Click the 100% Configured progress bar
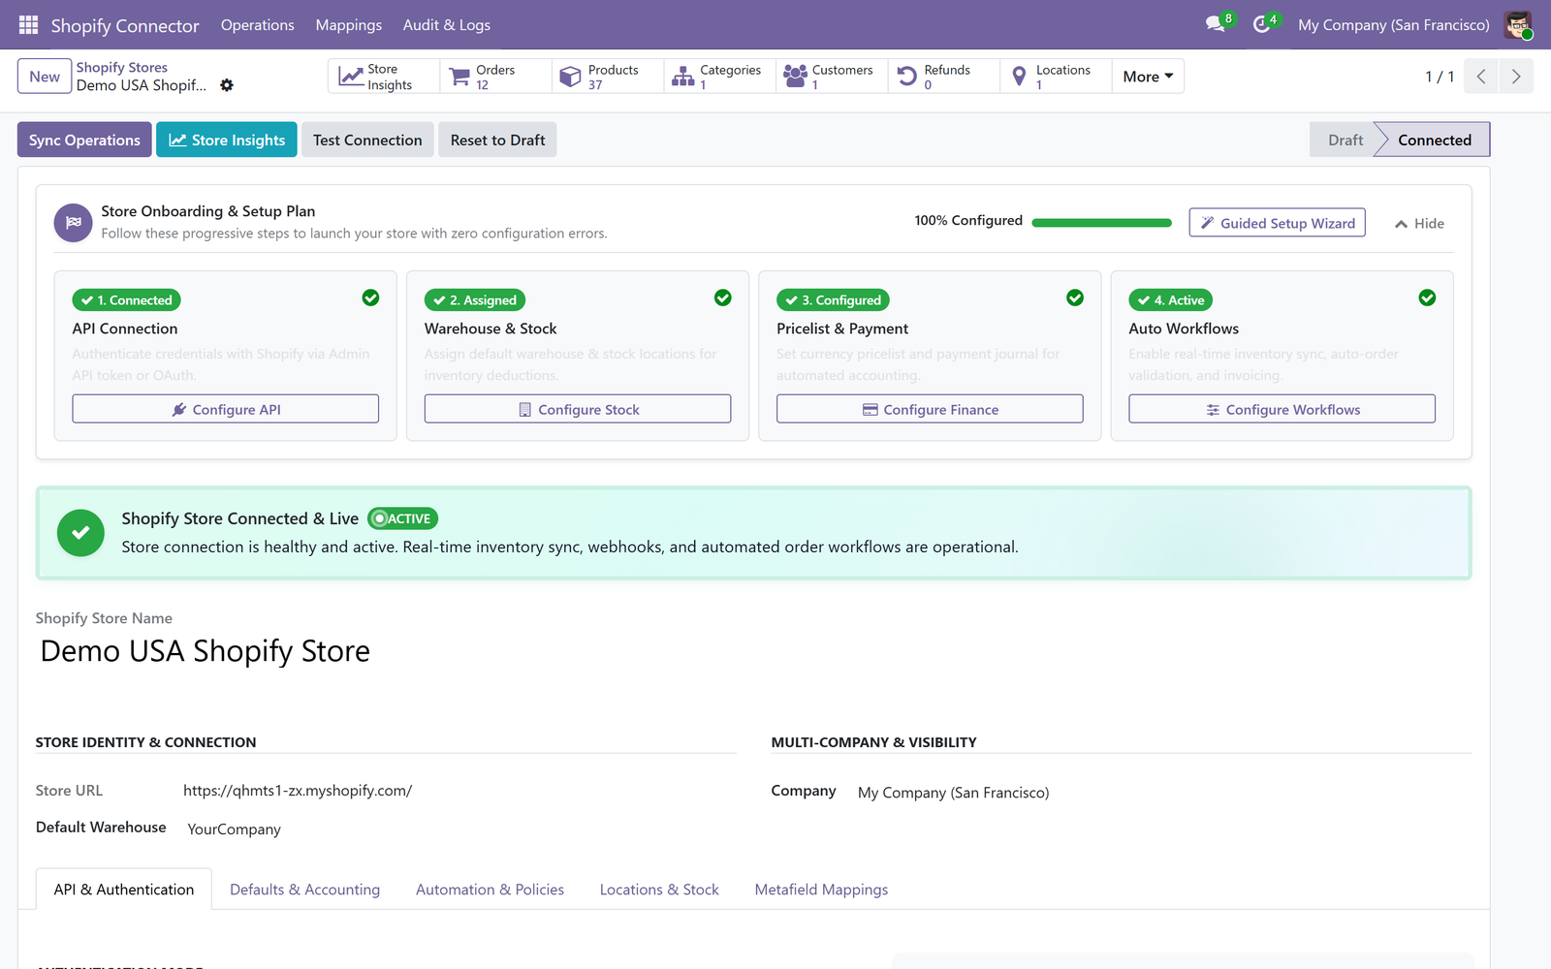The image size is (1551, 969). coord(1102,223)
